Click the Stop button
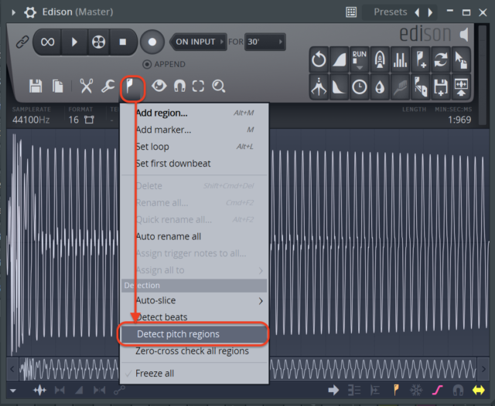The width and height of the screenshot is (495, 406). pyautogui.click(x=122, y=42)
